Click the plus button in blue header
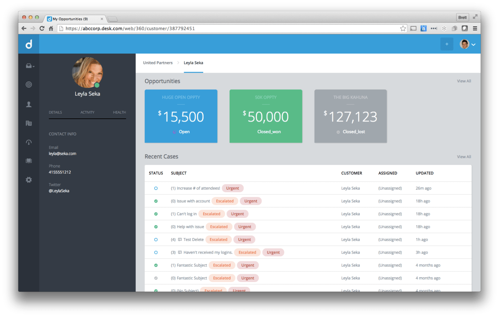The height and width of the screenshot is (317, 499). [x=447, y=44]
